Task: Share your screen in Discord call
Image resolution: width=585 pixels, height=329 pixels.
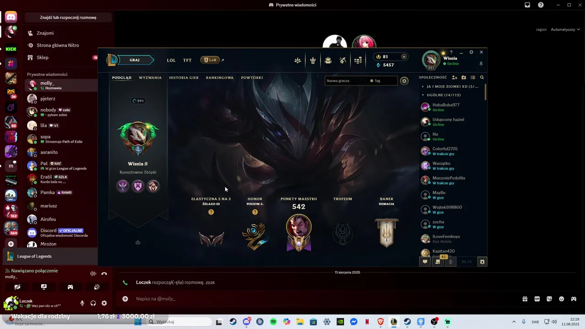Action: pyautogui.click(x=44, y=287)
